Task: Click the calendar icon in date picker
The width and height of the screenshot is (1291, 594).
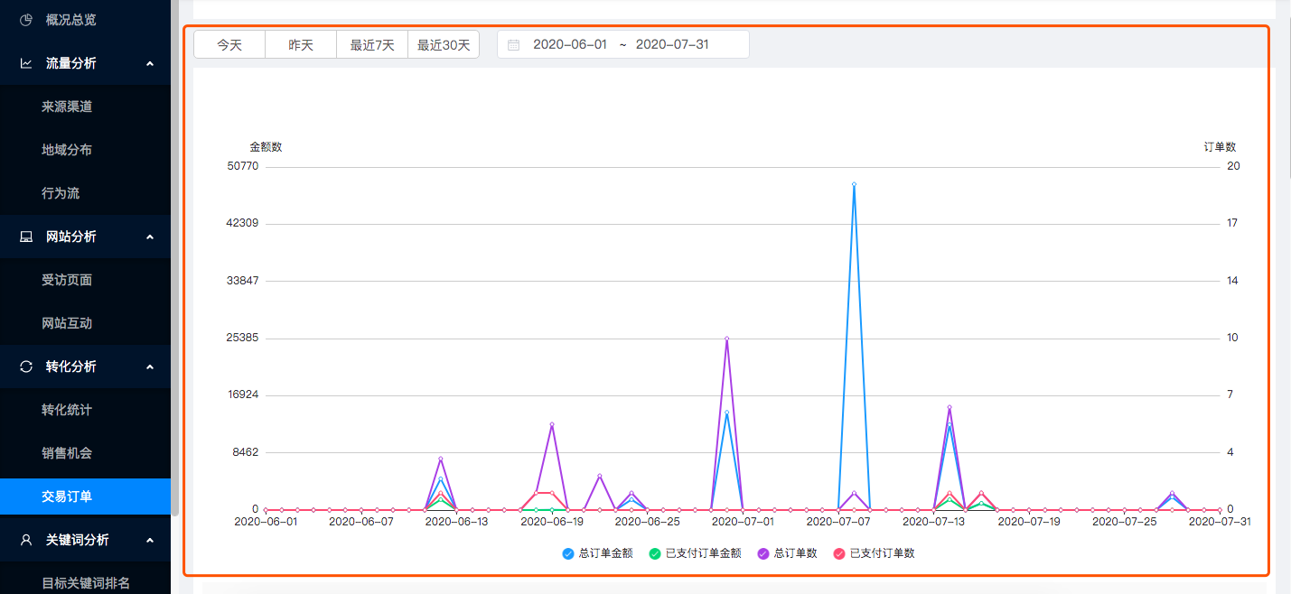Action: tap(513, 45)
